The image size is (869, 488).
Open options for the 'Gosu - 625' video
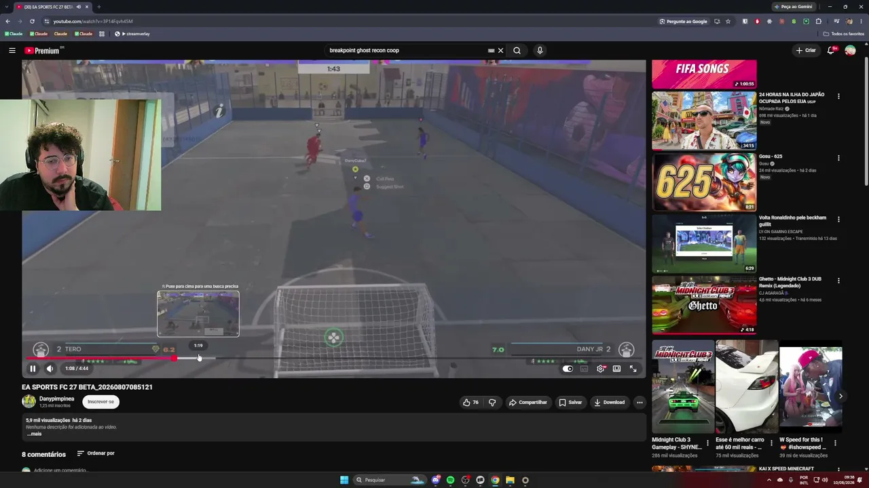[838, 158]
